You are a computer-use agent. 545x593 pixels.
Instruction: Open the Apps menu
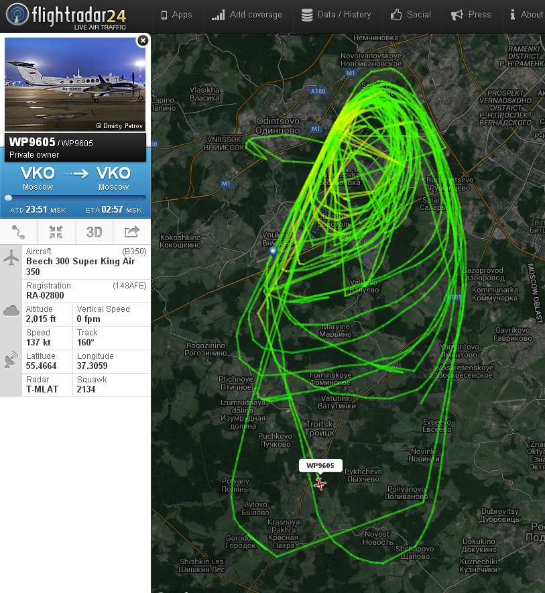point(176,15)
